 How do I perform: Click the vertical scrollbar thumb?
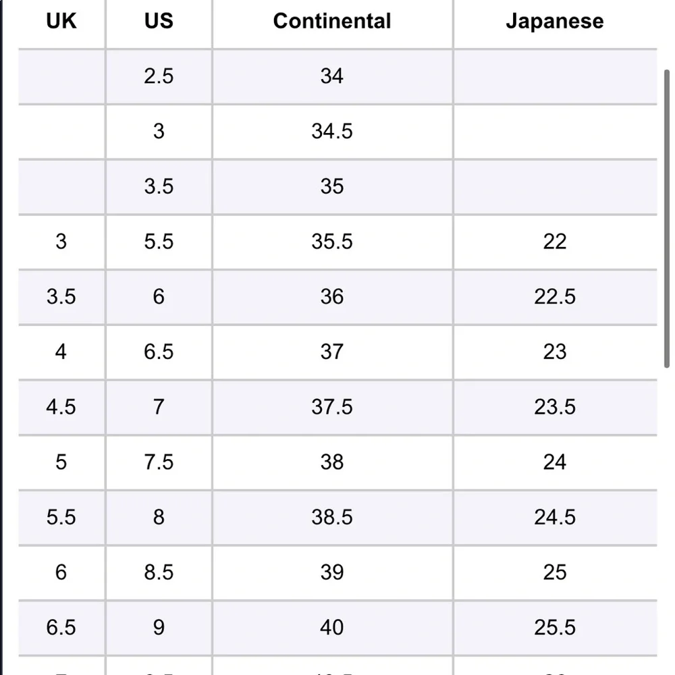coord(667,219)
